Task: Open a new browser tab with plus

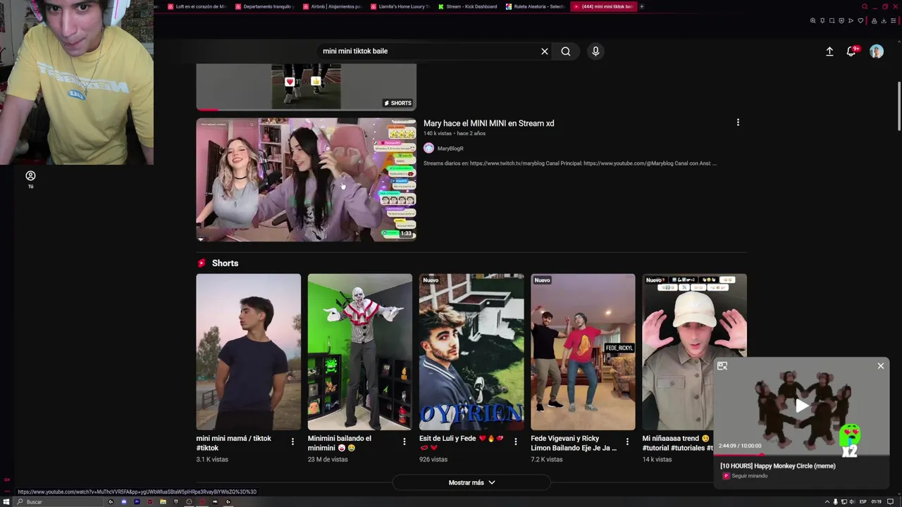Action: 641,6
